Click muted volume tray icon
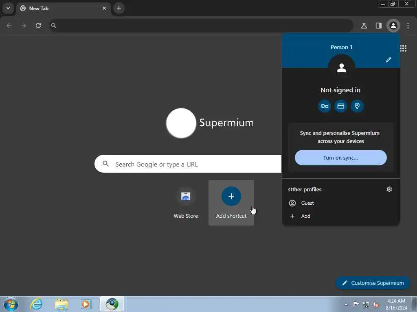 click(376, 304)
